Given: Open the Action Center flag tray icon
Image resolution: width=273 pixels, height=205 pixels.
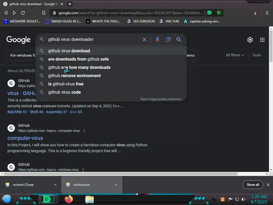Looking at the screenshot, I should (230, 199).
